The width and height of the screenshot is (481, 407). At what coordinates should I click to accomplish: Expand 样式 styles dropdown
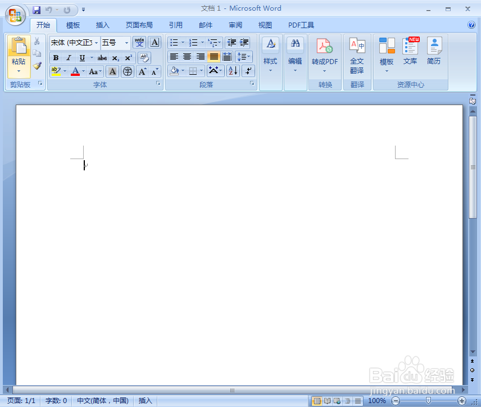270,71
